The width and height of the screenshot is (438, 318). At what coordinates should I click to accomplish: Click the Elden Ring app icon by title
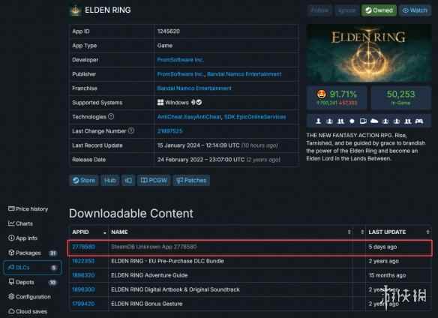pyautogui.click(x=76, y=10)
